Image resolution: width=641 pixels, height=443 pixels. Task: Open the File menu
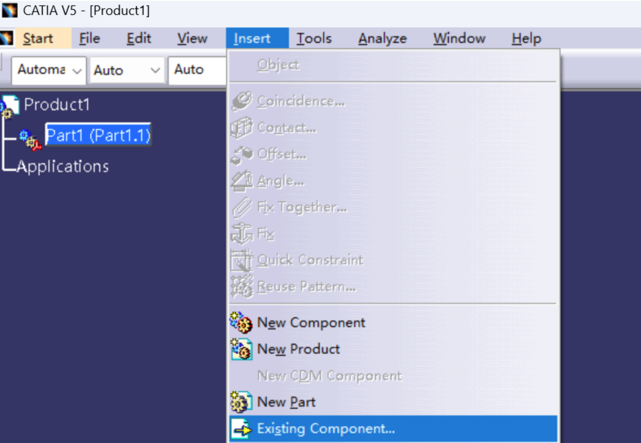click(89, 38)
